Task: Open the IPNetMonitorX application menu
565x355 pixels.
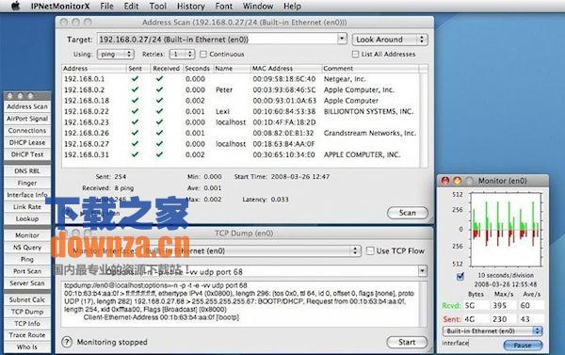Action: pyautogui.click(x=60, y=7)
